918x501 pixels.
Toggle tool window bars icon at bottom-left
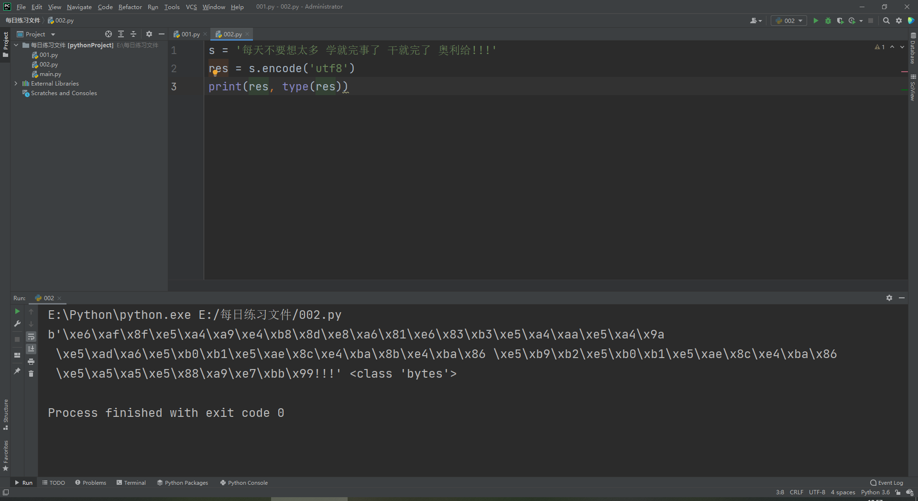click(6, 492)
